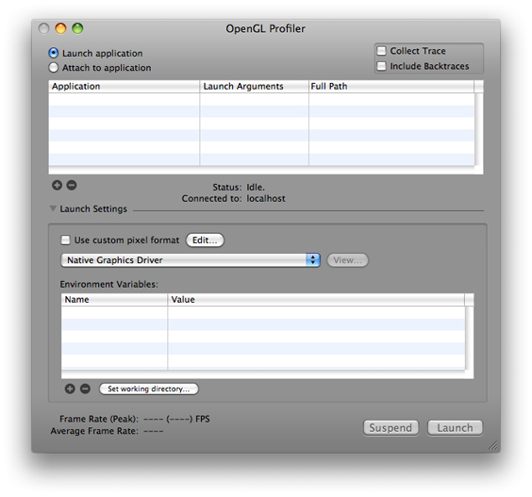Click the first empty row of the Application table

pyautogui.click(x=261, y=99)
